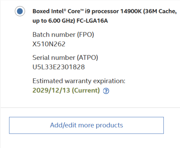Select the U5L33E2301828 serial number value

click(59, 67)
